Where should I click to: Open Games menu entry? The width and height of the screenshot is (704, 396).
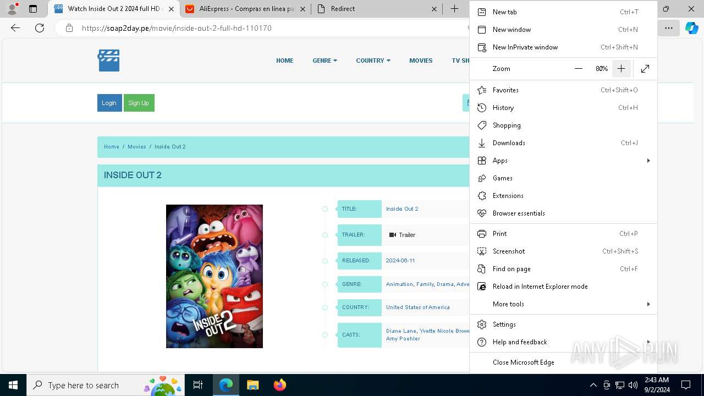click(563, 178)
